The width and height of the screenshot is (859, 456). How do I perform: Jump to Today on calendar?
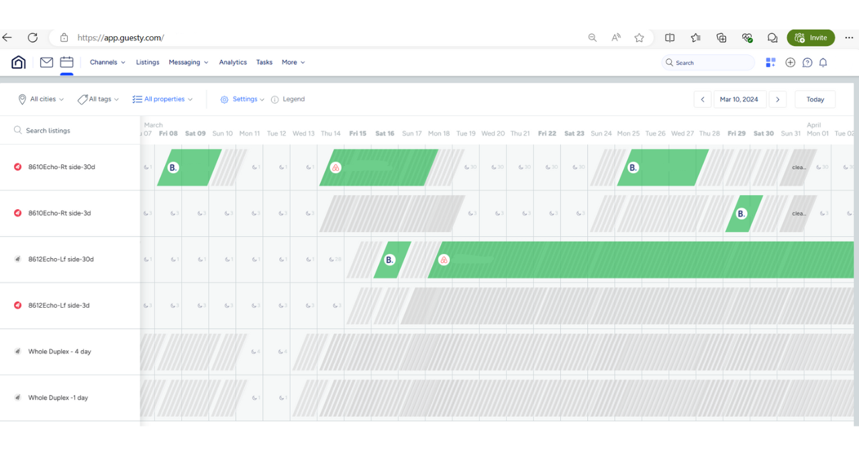815,99
